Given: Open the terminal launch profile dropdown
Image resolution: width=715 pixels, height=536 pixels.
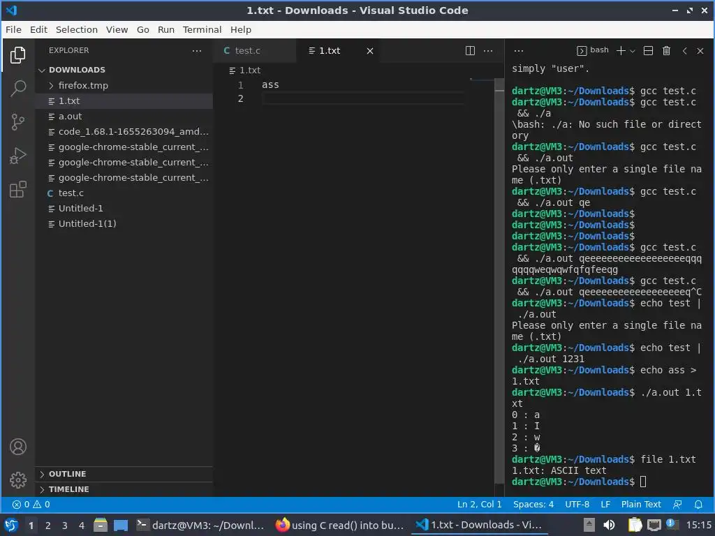Looking at the screenshot, I should [633, 51].
